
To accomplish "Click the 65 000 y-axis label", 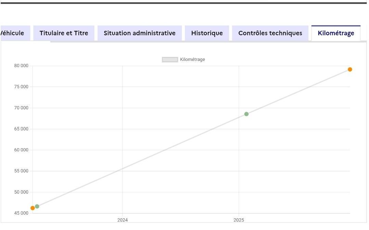I will 21,129.
